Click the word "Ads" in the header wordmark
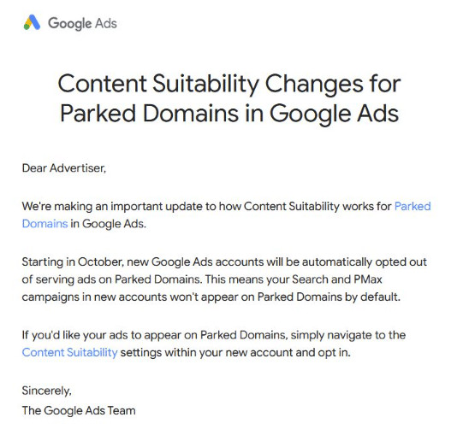This screenshot has height=435, width=463. click(x=106, y=23)
